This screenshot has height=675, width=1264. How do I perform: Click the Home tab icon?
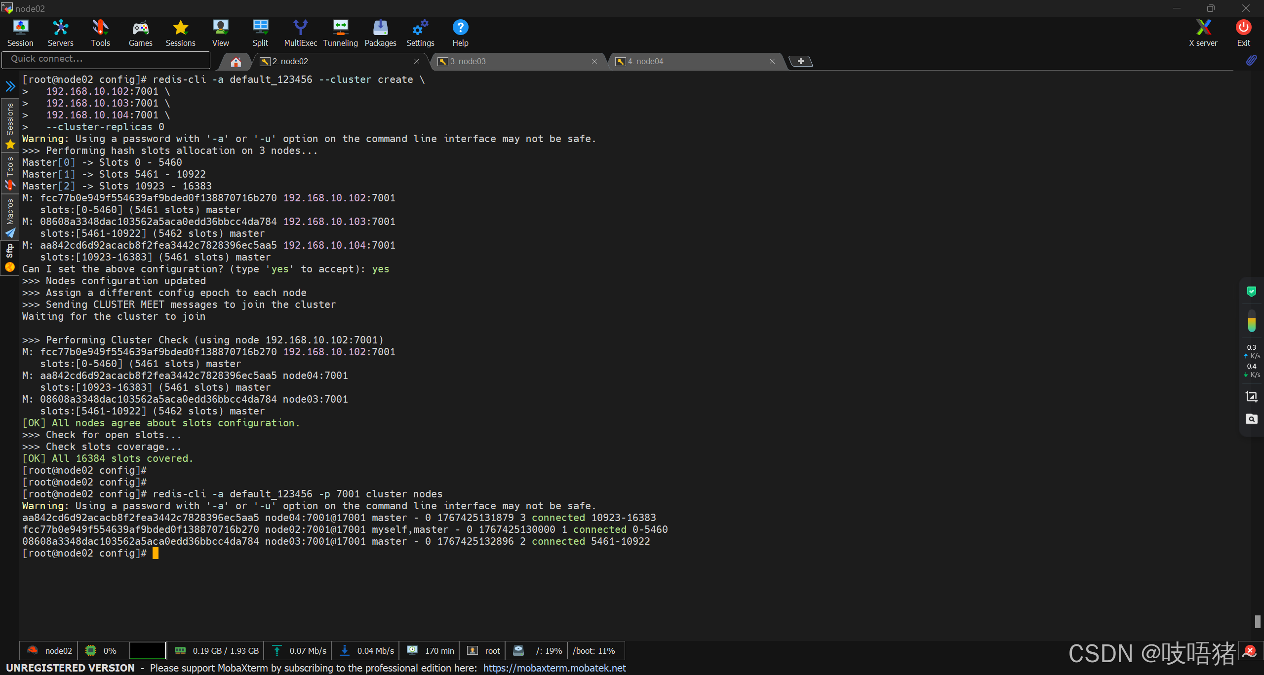point(236,62)
